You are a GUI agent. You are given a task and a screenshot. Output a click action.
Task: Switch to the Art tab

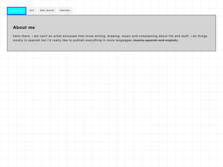(32, 10)
